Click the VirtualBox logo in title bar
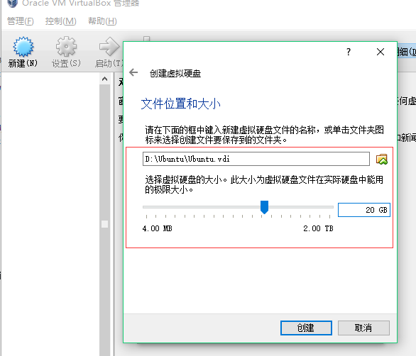 tap(13, 3)
